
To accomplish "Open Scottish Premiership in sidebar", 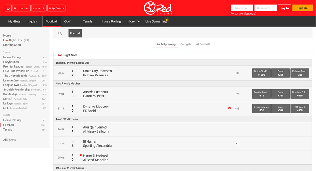I will click(x=25, y=90).
